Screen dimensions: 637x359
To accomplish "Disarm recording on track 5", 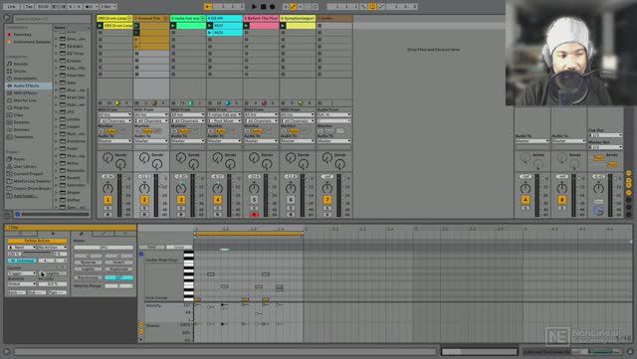I will click(x=254, y=214).
